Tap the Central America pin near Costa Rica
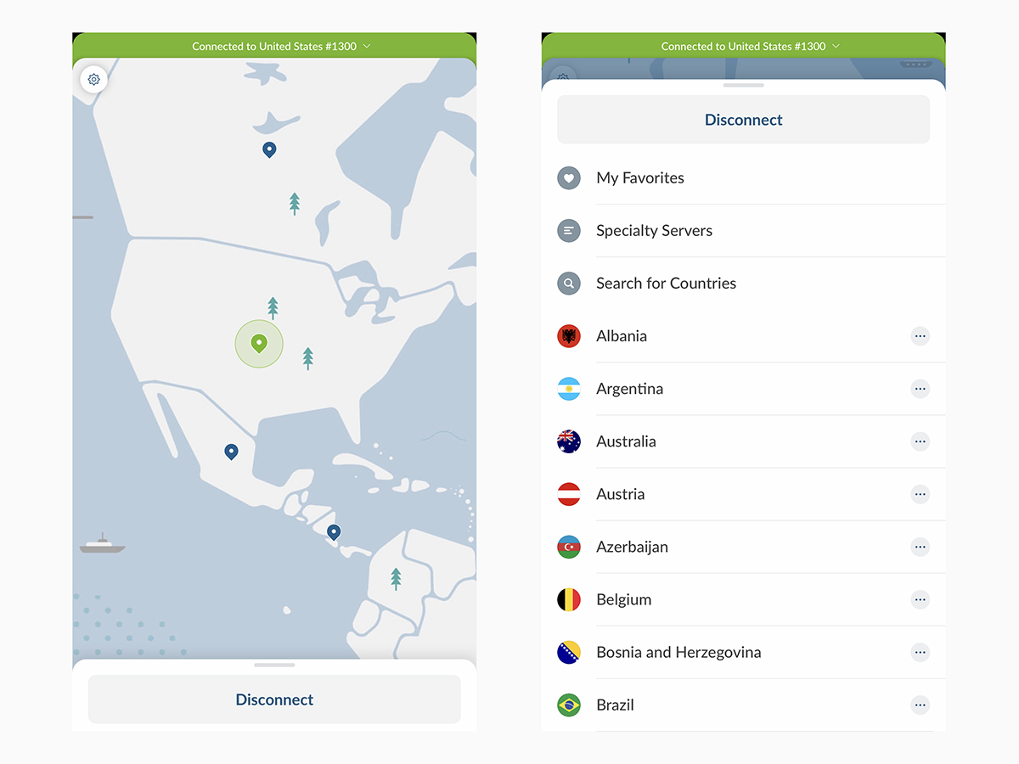This screenshot has width=1019, height=764. tap(334, 531)
